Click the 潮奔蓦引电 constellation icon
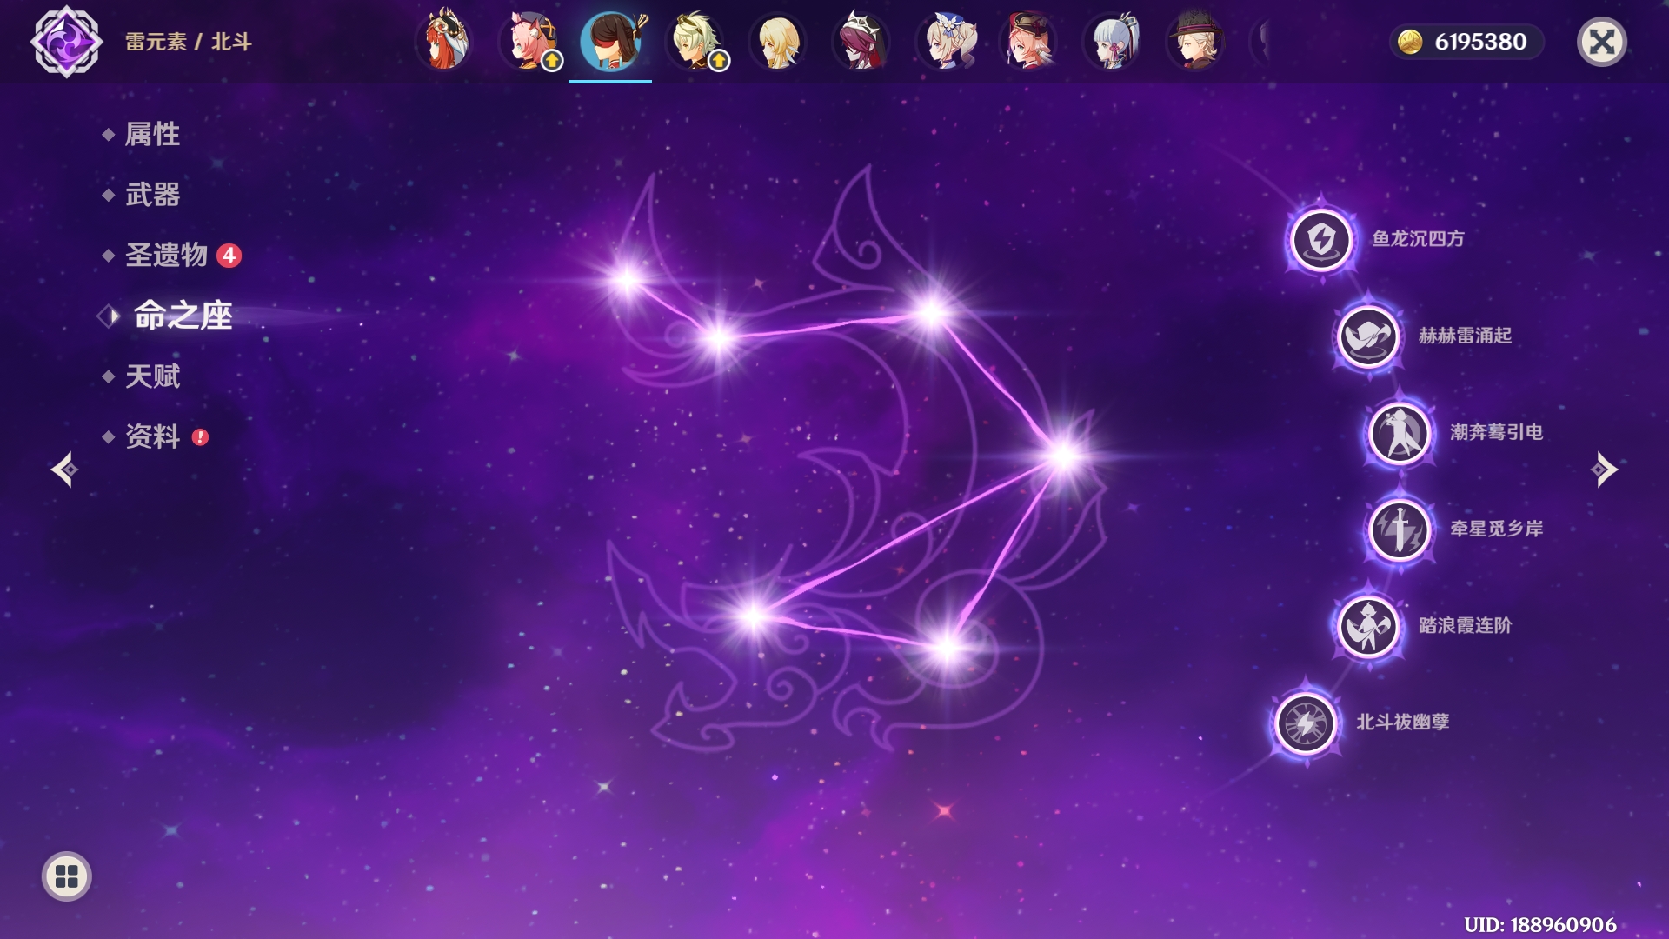Screen dimensions: 1669x939 [1400, 433]
